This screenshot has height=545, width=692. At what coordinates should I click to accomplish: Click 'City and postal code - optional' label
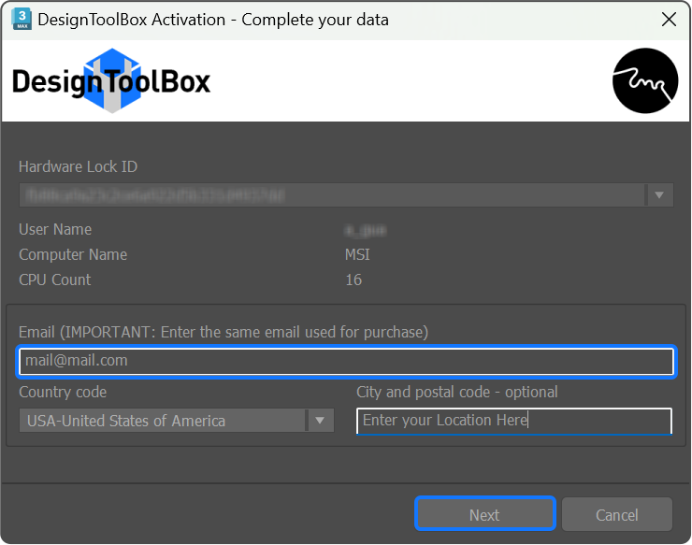tap(457, 392)
